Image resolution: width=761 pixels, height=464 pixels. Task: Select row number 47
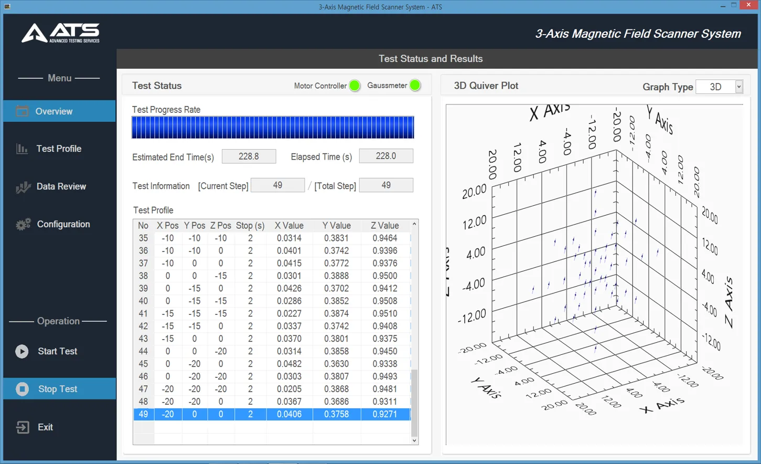click(272, 389)
